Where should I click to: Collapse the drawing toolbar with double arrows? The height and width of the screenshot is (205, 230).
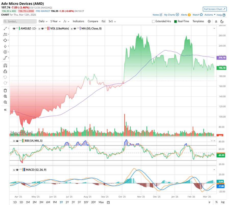pos(5,110)
